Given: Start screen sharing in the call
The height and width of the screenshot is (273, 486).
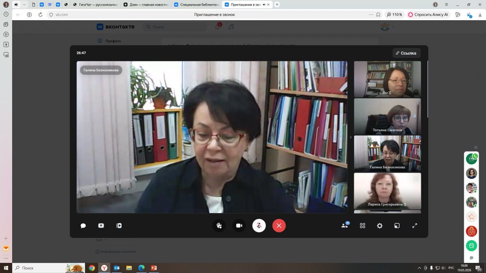Looking at the screenshot, I should 101,226.
